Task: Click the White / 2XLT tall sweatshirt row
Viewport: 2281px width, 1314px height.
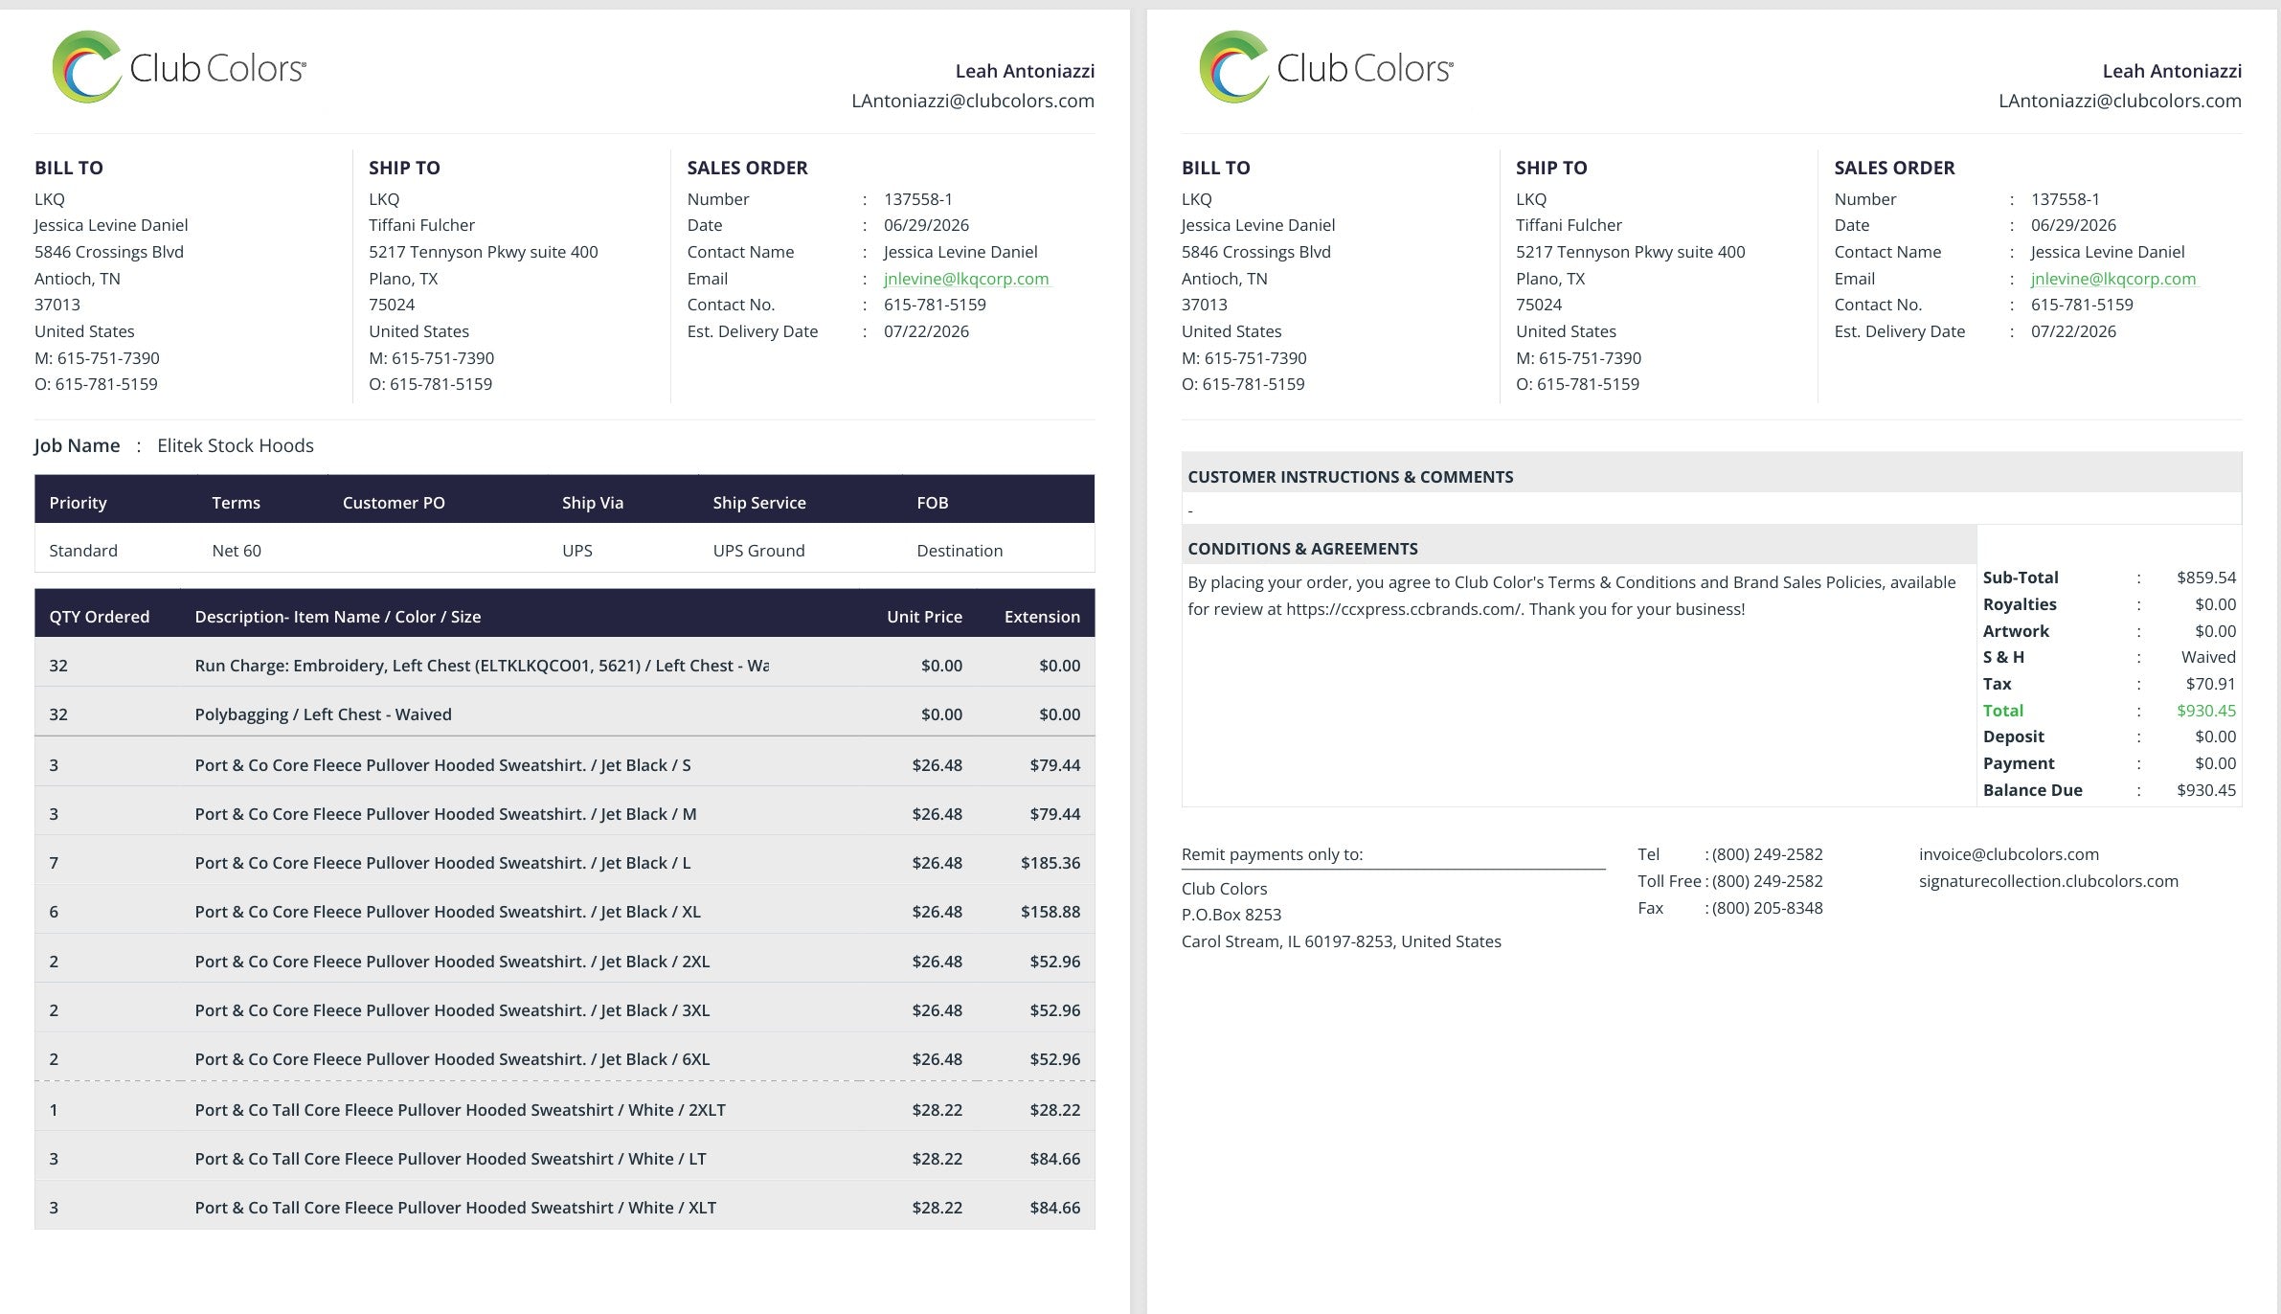Action: [x=565, y=1110]
